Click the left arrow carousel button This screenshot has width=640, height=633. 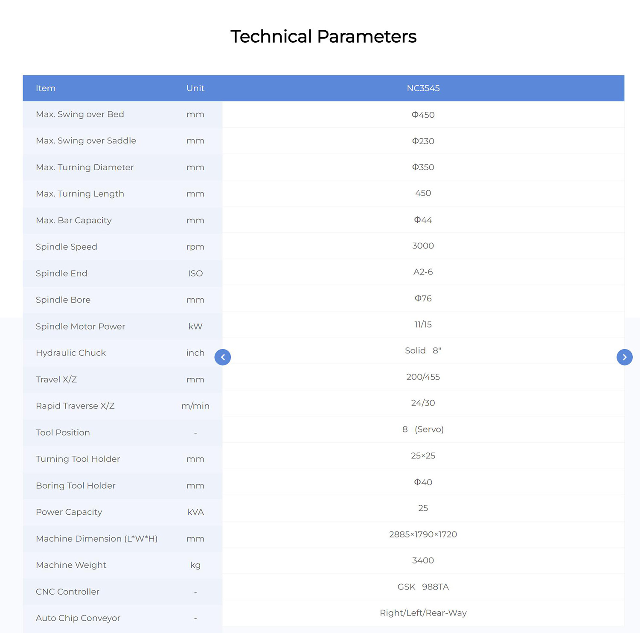pyautogui.click(x=223, y=357)
